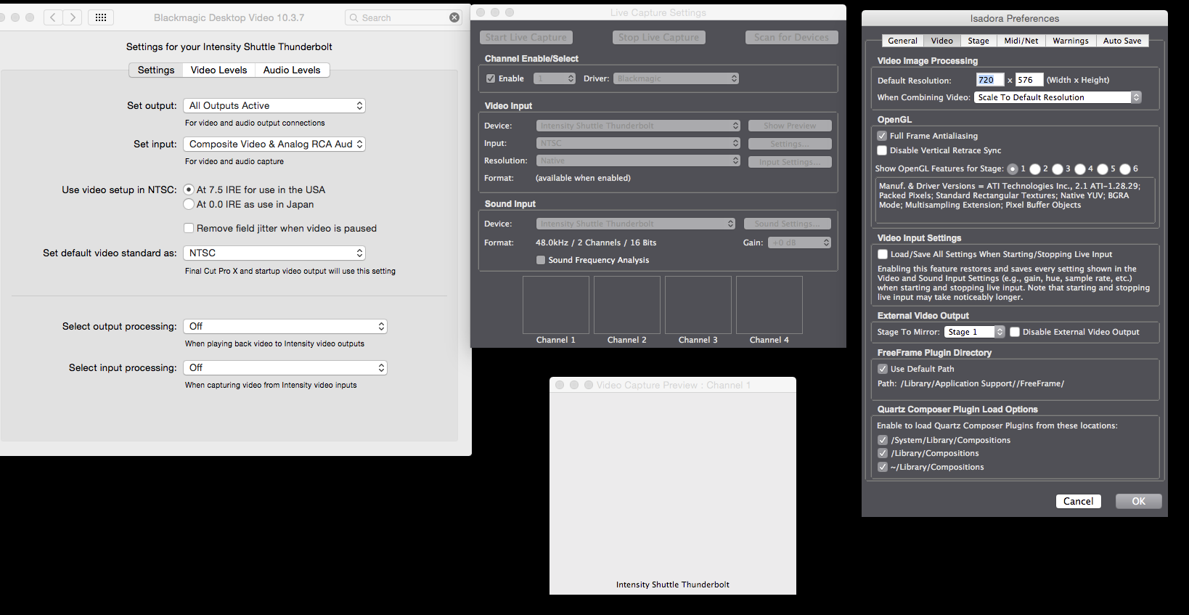
Task: Click Scan for Devices button
Action: [791, 37]
